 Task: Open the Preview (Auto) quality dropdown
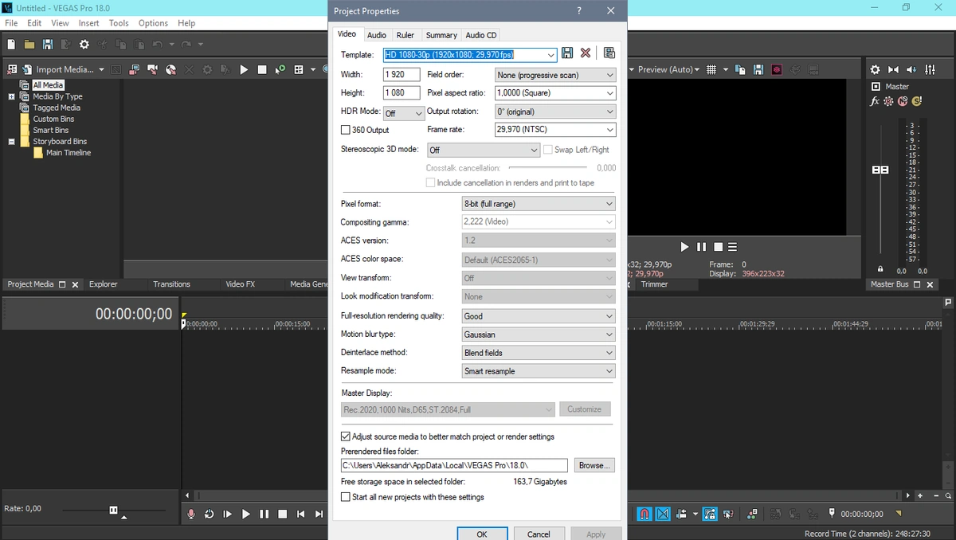[668, 69]
